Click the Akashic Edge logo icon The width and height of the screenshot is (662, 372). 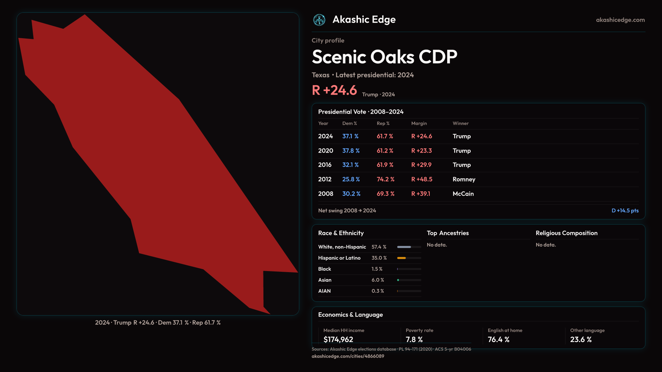click(x=319, y=20)
